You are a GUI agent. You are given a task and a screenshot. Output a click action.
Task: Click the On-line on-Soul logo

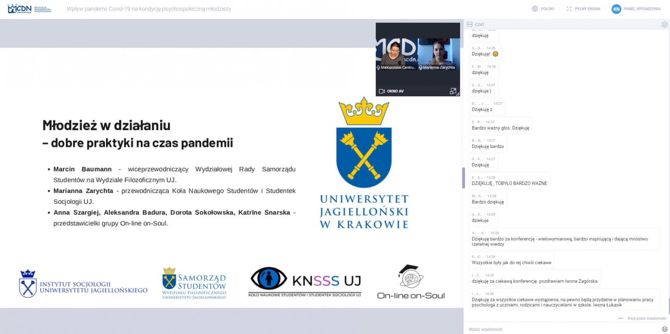tap(411, 282)
